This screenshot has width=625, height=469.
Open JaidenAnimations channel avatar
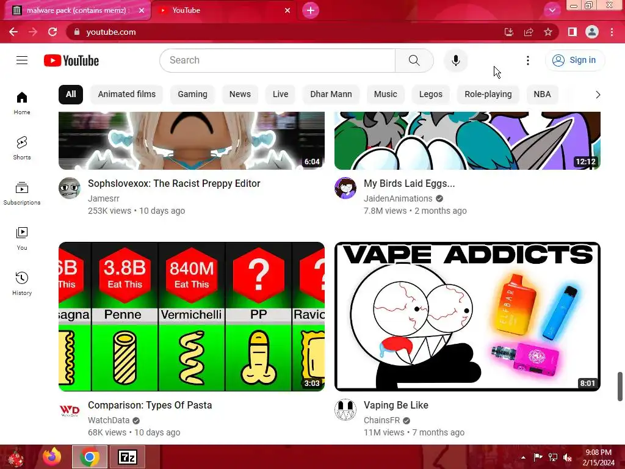(x=345, y=188)
